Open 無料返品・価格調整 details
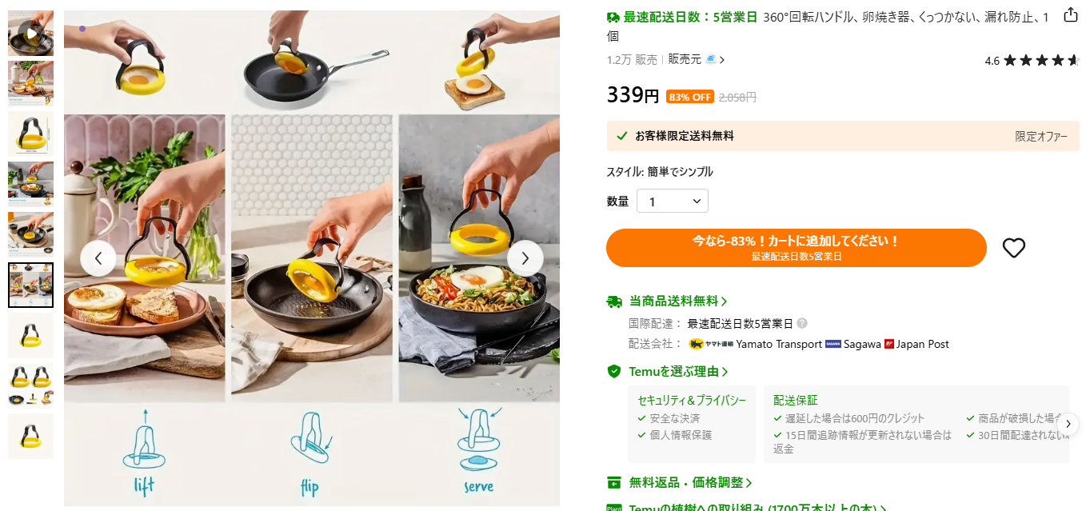Screen dimensions: 1090x511 [x=680, y=483]
